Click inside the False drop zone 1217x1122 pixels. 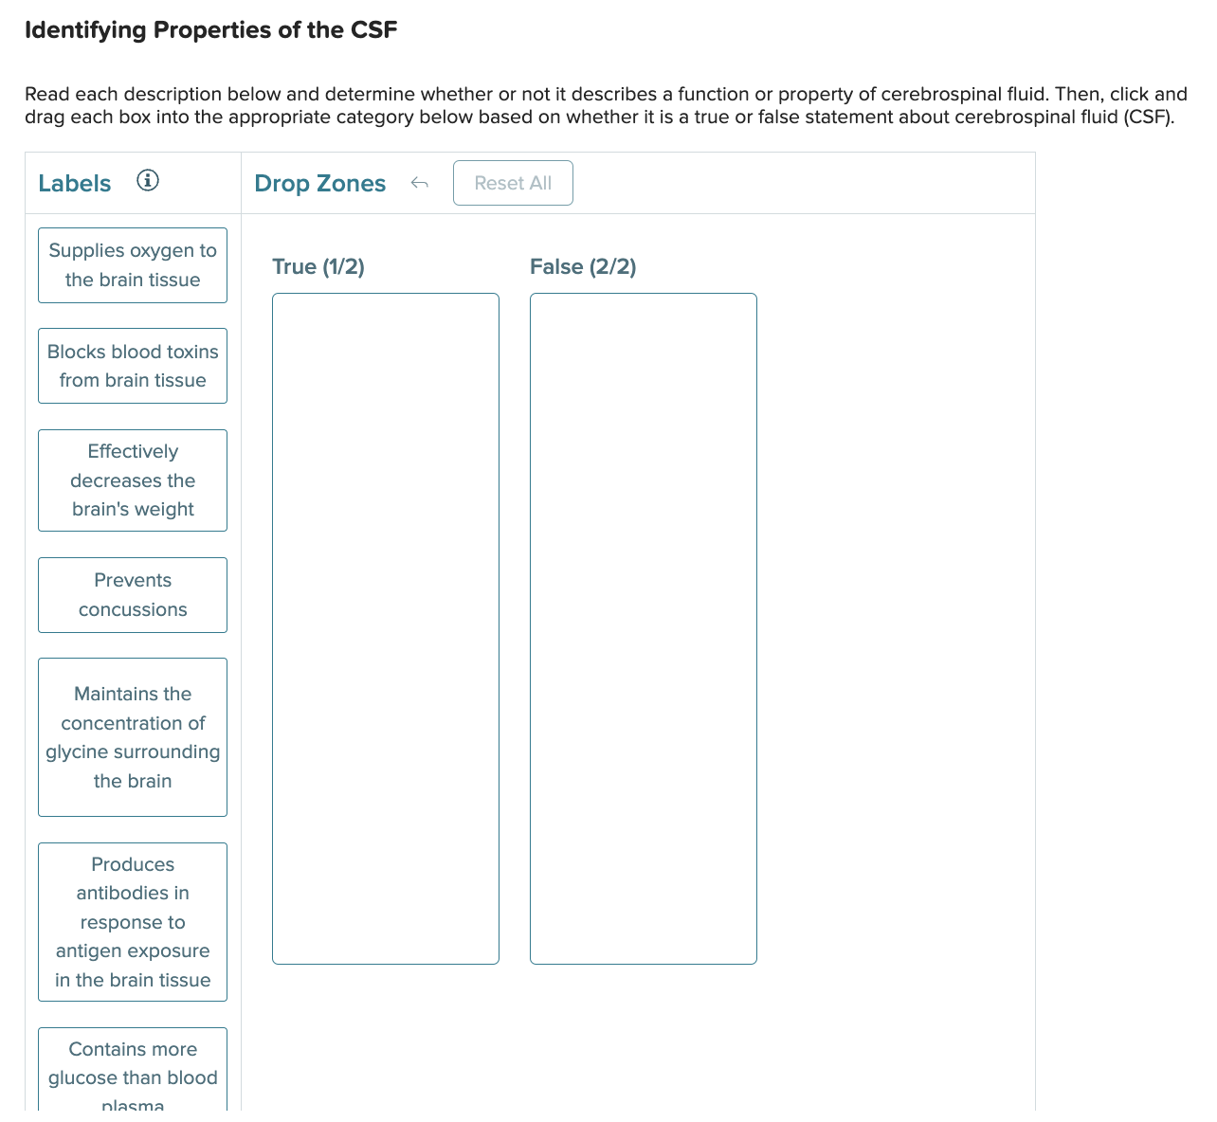[x=643, y=625]
